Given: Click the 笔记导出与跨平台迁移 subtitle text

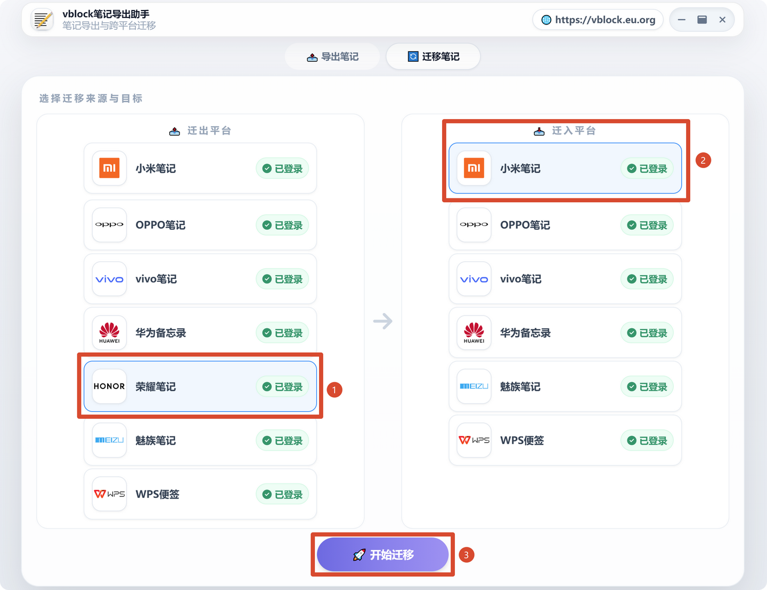Looking at the screenshot, I should pos(109,26).
